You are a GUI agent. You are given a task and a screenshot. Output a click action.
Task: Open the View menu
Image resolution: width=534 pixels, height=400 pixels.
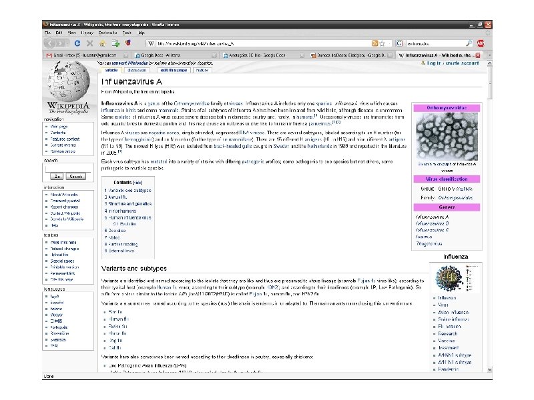point(71,33)
